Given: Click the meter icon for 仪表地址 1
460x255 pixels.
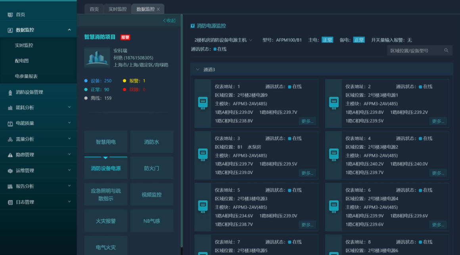Looking at the screenshot, I should point(203,103).
